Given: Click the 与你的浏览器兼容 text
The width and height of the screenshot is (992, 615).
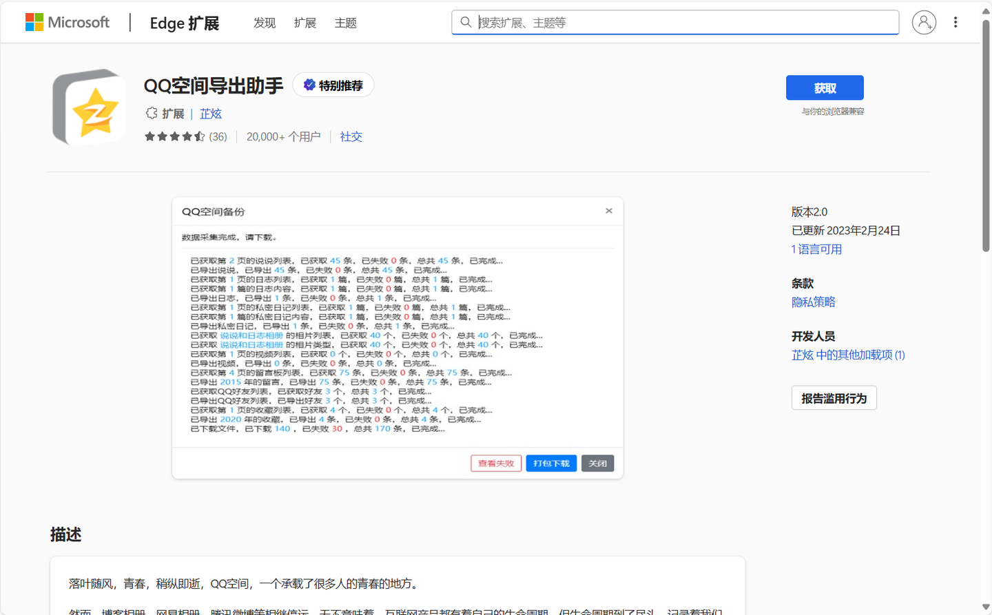Looking at the screenshot, I should [x=832, y=112].
